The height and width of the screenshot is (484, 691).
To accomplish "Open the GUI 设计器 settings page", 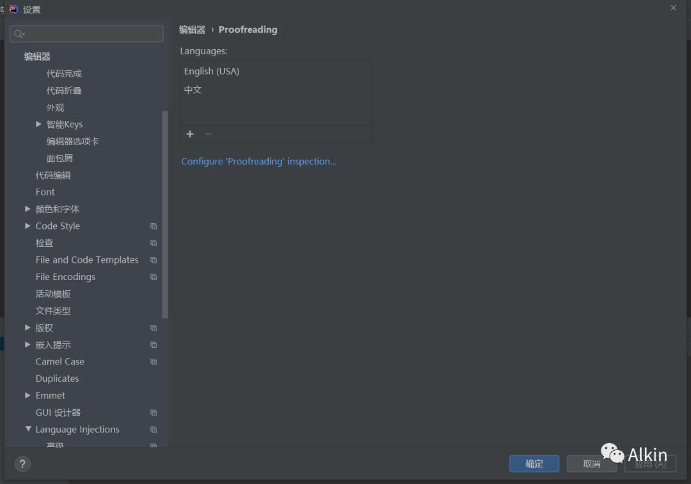I will tap(58, 412).
